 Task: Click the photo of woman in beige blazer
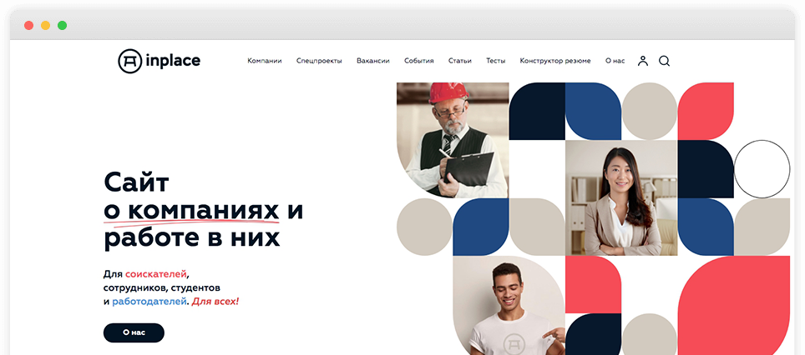point(621,197)
